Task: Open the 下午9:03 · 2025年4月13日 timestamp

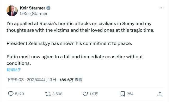Action: tap(31, 80)
